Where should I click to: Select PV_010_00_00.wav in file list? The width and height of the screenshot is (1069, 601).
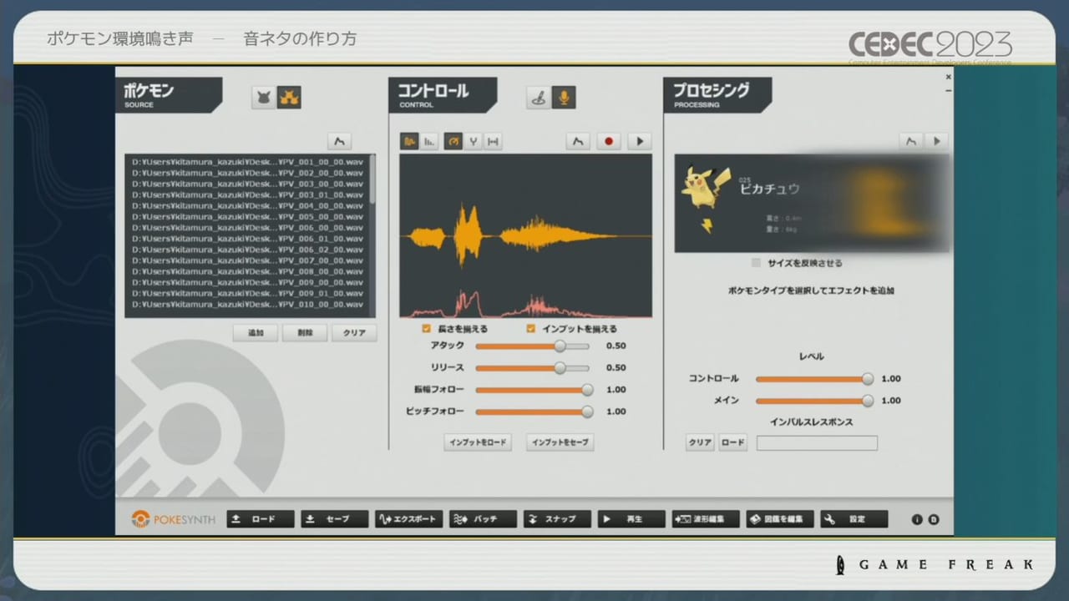(x=247, y=304)
